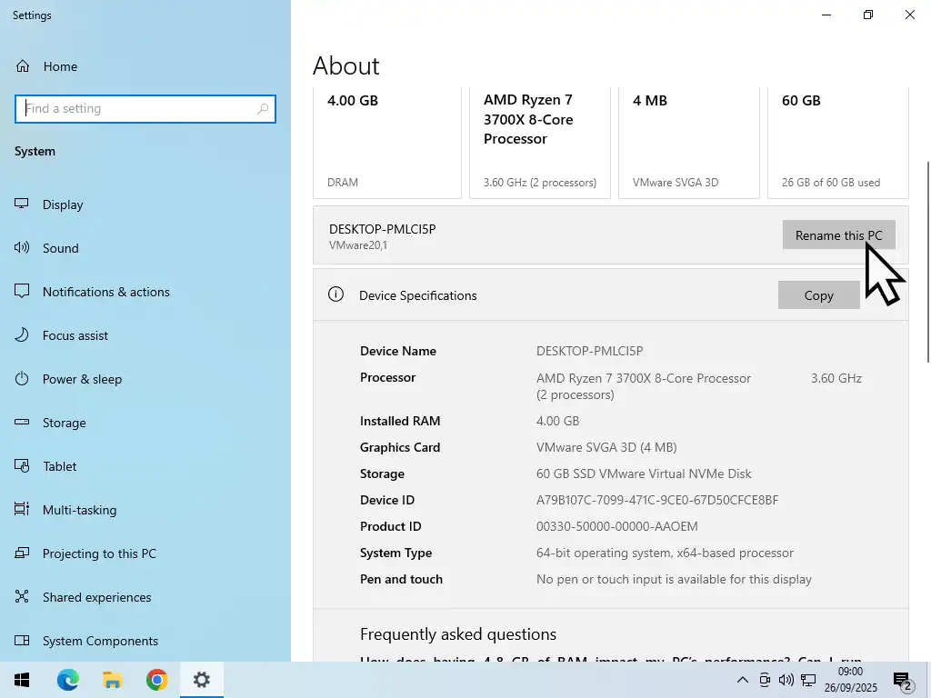The width and height of the screenshot is (931, 698).
Task: Click the Pen and touch value text
Action: click(x=674, y=579)
